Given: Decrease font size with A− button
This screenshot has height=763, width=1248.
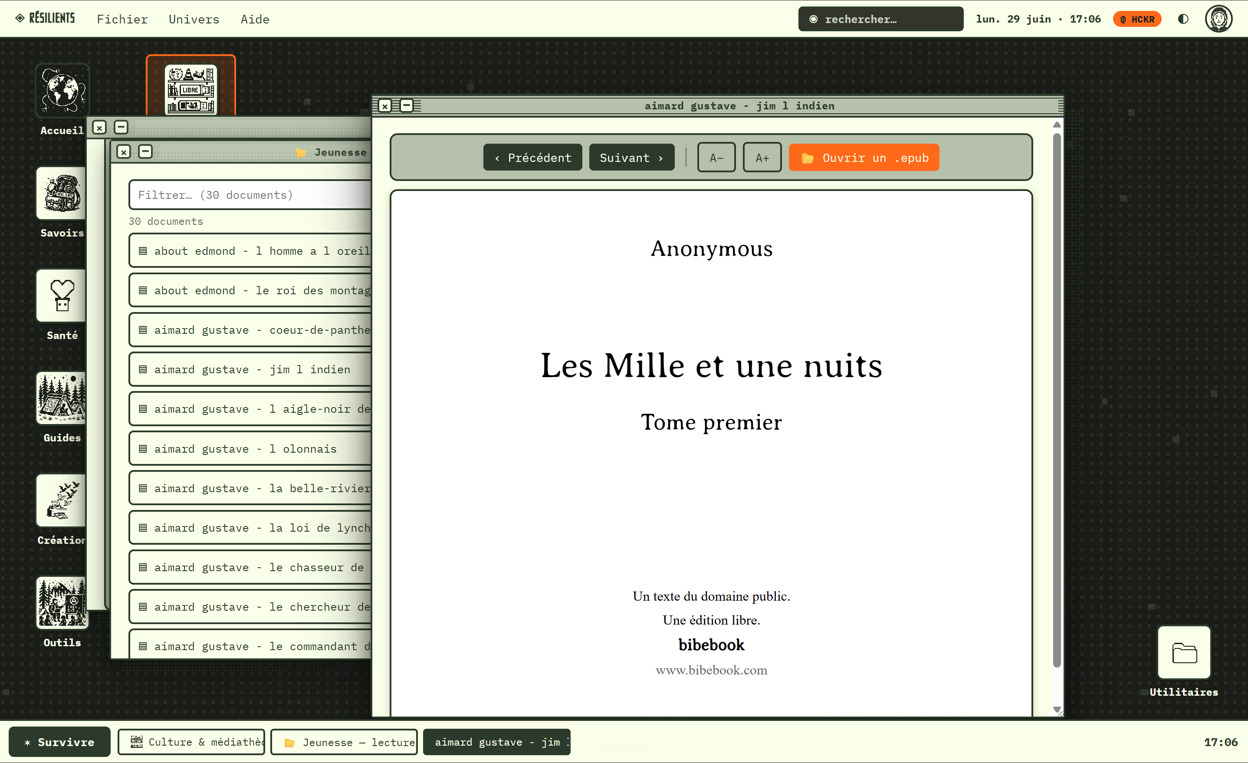Looking at the screenshot, I should pos(716,157).
